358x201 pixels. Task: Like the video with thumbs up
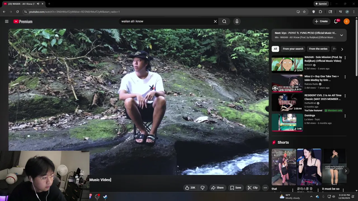click(x=190, y=188)
